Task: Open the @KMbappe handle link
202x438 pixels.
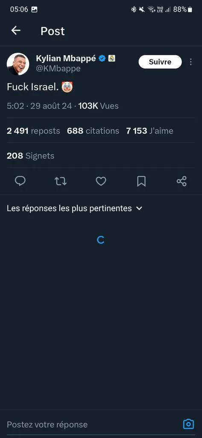Action: click(58, 68)
